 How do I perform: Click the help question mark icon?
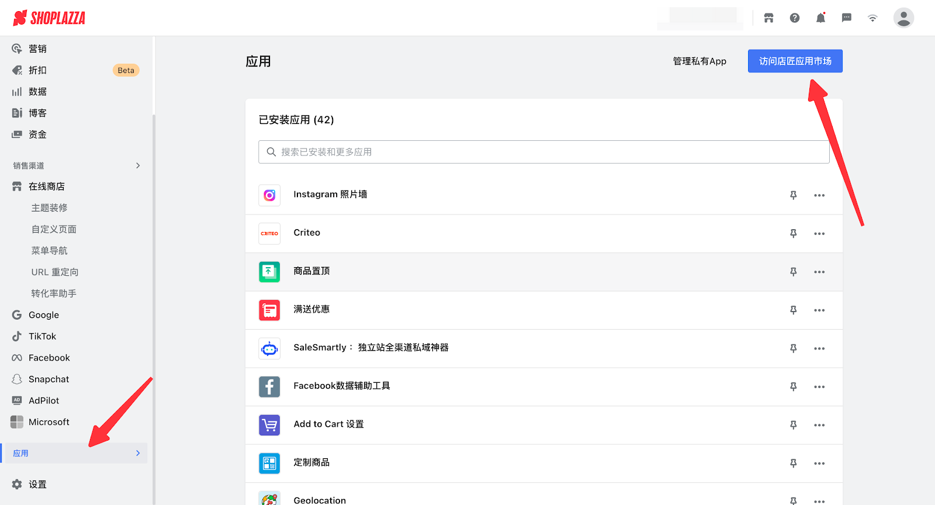[795, 18]
